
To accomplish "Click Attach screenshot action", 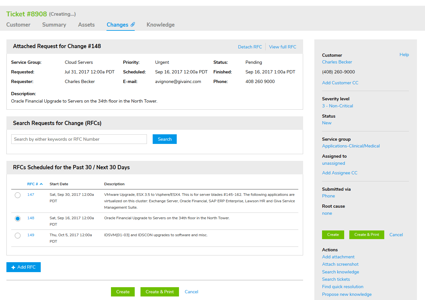I will (340, 264).
